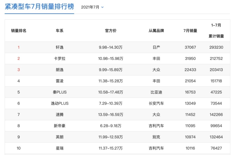
Task: Click the 官方价 column header
Action: [x=111, y=31]
